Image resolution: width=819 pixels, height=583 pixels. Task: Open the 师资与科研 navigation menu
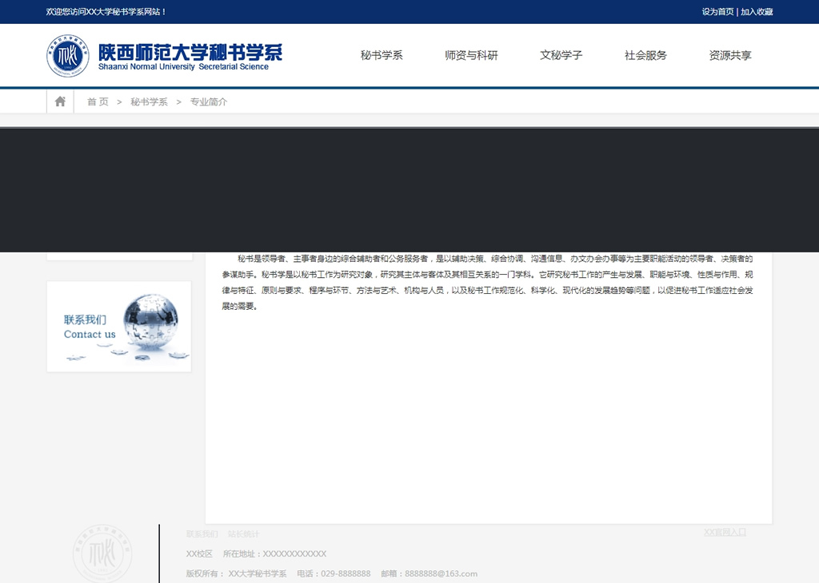pyautogui.click(x=471, y=55)
